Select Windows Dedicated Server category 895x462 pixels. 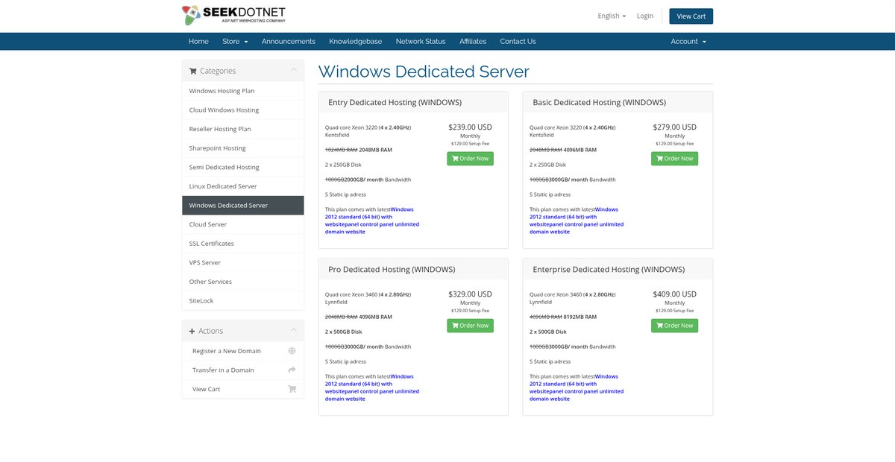click(x=243, y=206)
